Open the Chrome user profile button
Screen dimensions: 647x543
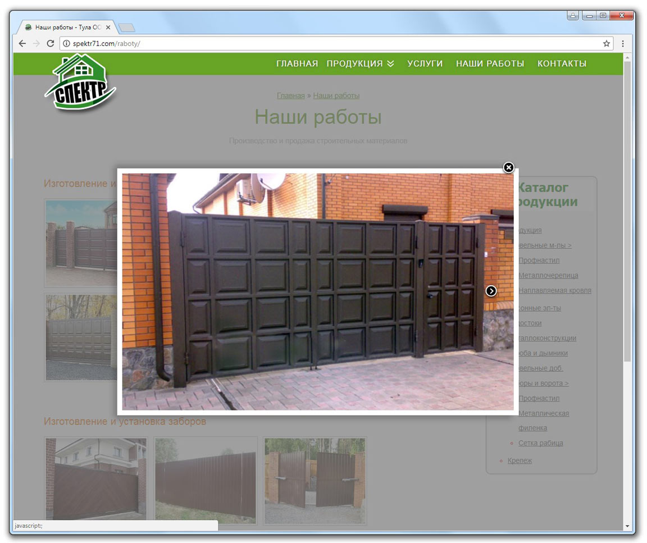click(573, 16)
